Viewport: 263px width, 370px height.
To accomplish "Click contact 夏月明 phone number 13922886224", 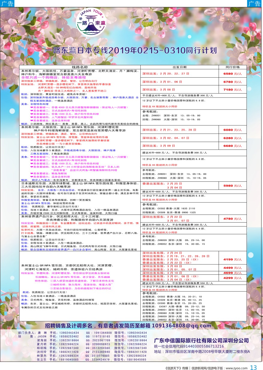I will coord(69,344).
